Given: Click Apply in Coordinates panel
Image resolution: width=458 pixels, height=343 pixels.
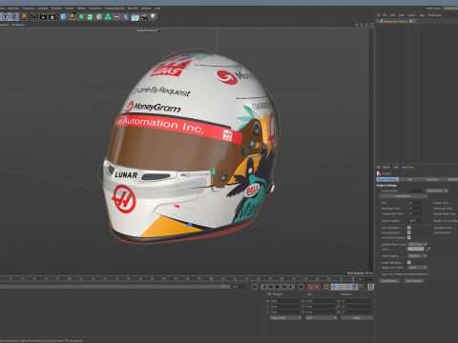Looking at the screenshot, I should click(357, 317).
